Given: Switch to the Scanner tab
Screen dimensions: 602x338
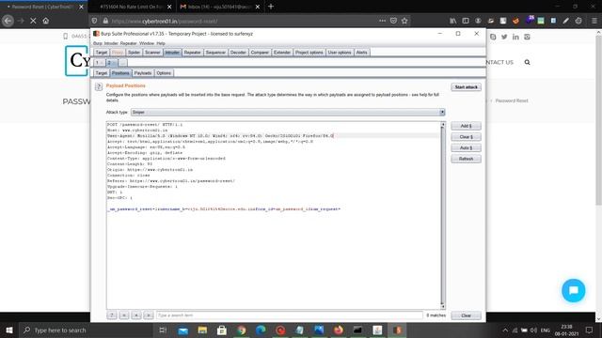Looking at the screenshot, I should pyautogui.click(x=152, y=53).
